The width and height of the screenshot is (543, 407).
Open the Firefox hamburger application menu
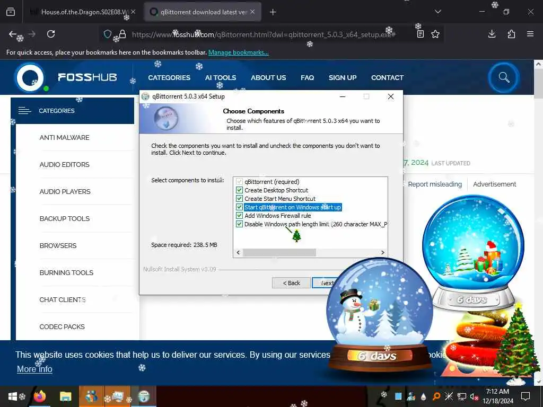click(x=530, y=34)
